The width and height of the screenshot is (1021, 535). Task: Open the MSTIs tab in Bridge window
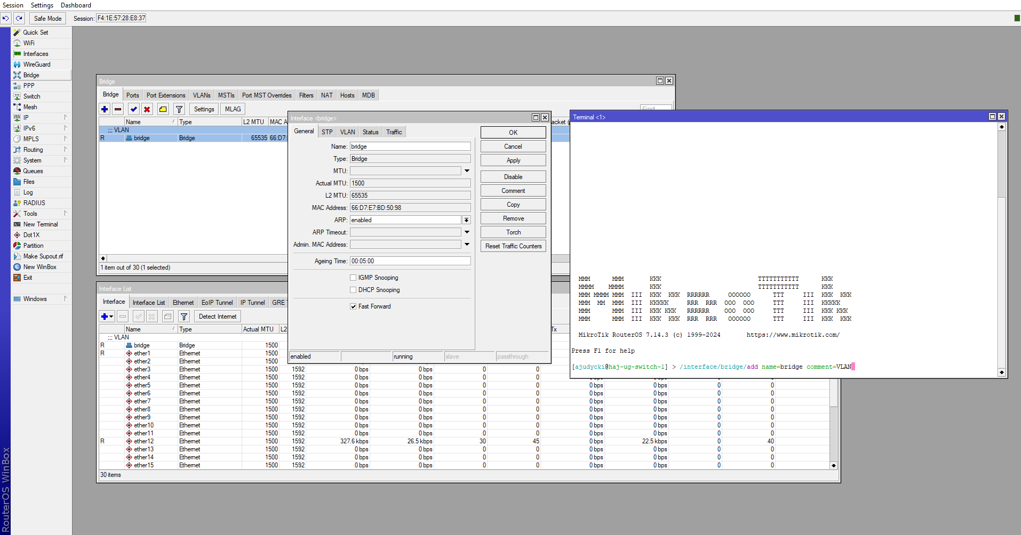[x=226, y=95]
